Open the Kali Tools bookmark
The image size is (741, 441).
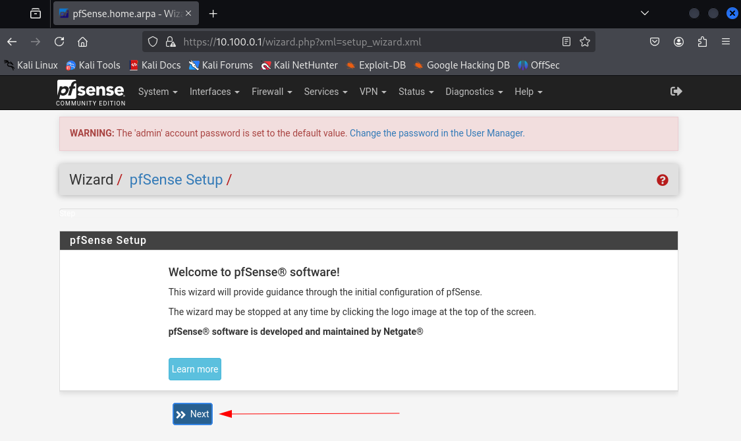pos(93,65)
